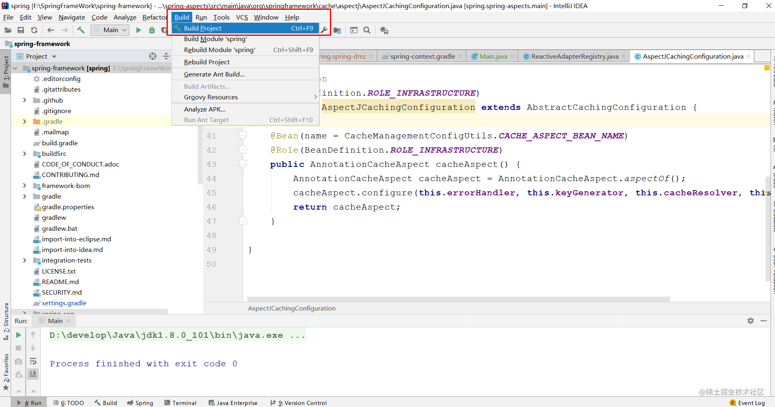Build project using green hammer toolbar icon
The width and height of the screenshot is (775, 407).
(81, 30)
